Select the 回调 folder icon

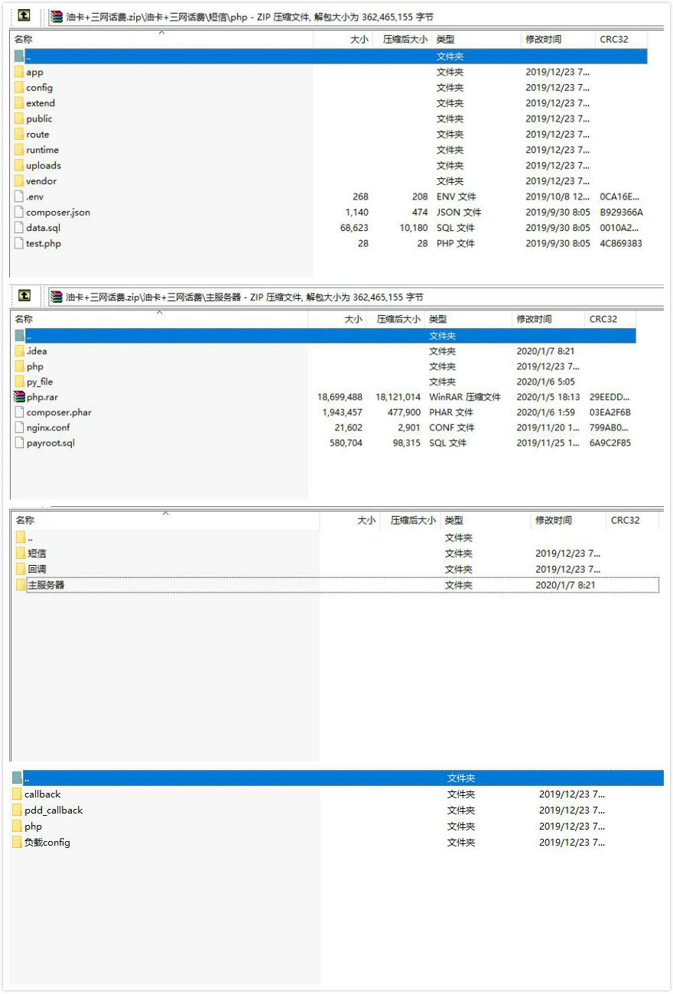point(21,569)
